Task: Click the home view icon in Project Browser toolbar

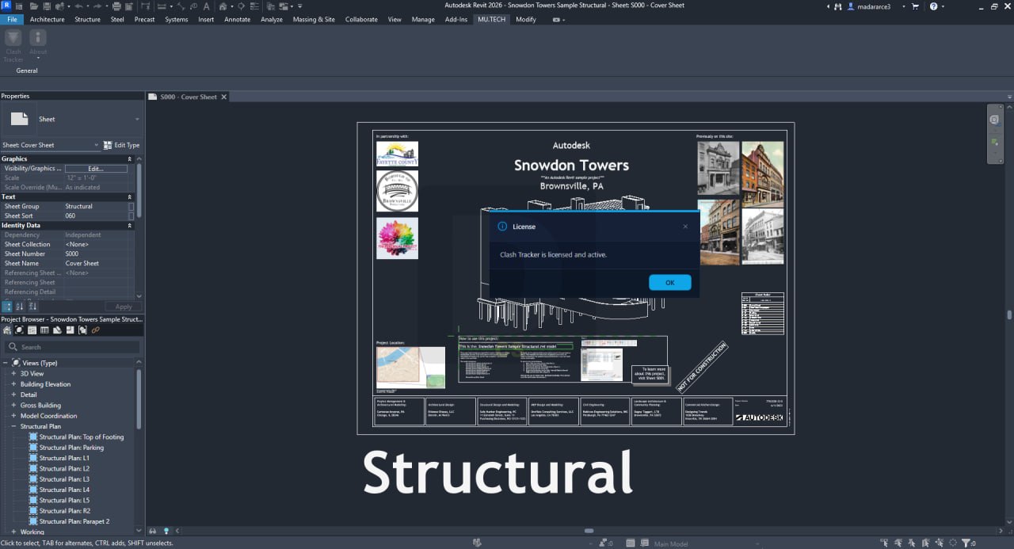Action: pyautogui.click(x=7, y=330)
